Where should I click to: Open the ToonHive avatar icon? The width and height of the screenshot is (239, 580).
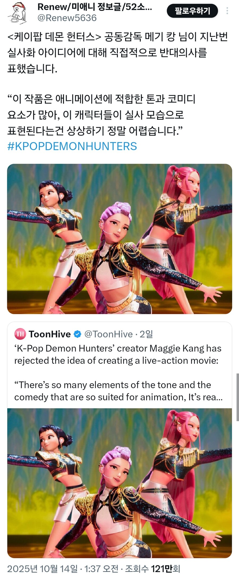tap(20, 334)
